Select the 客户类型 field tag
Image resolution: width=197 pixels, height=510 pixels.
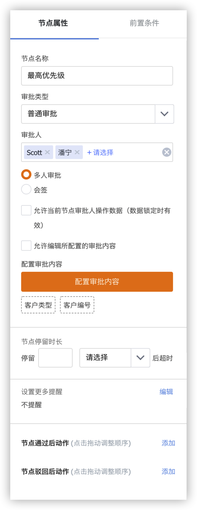click(x=38, y=305)
